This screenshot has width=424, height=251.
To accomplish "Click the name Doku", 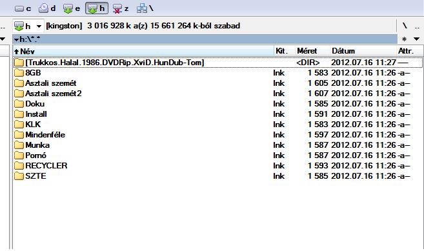I will point(35,104).
